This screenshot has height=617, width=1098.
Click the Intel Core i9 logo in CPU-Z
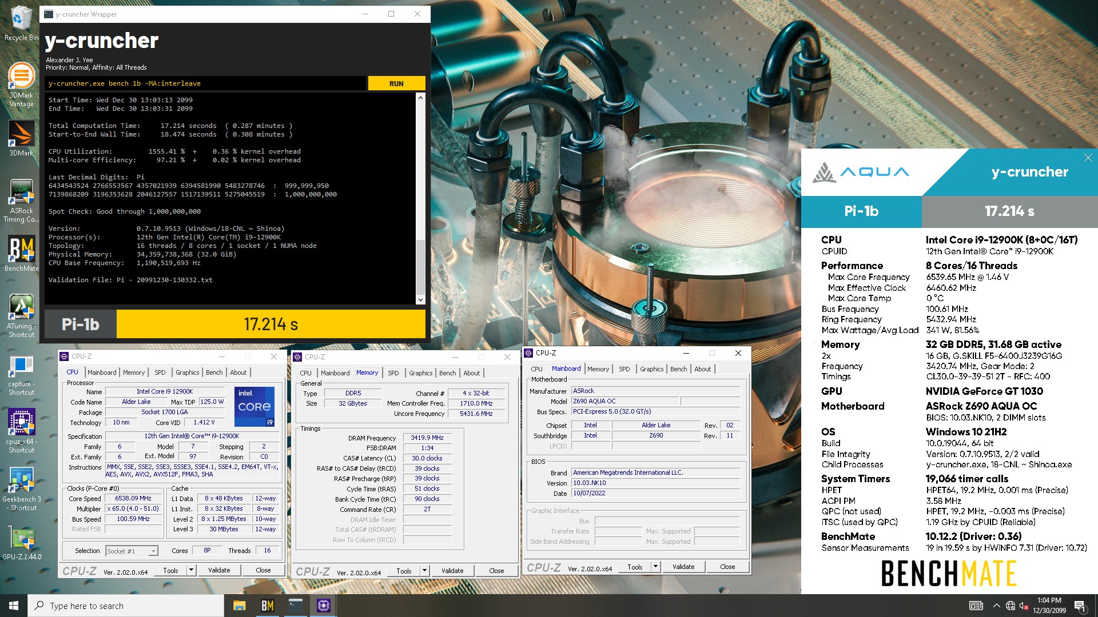(254, 407)
